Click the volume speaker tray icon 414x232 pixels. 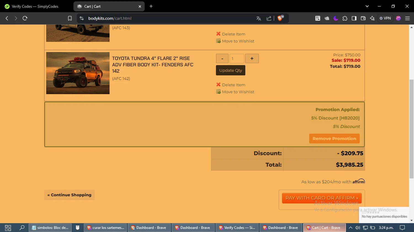click(358, 228)
